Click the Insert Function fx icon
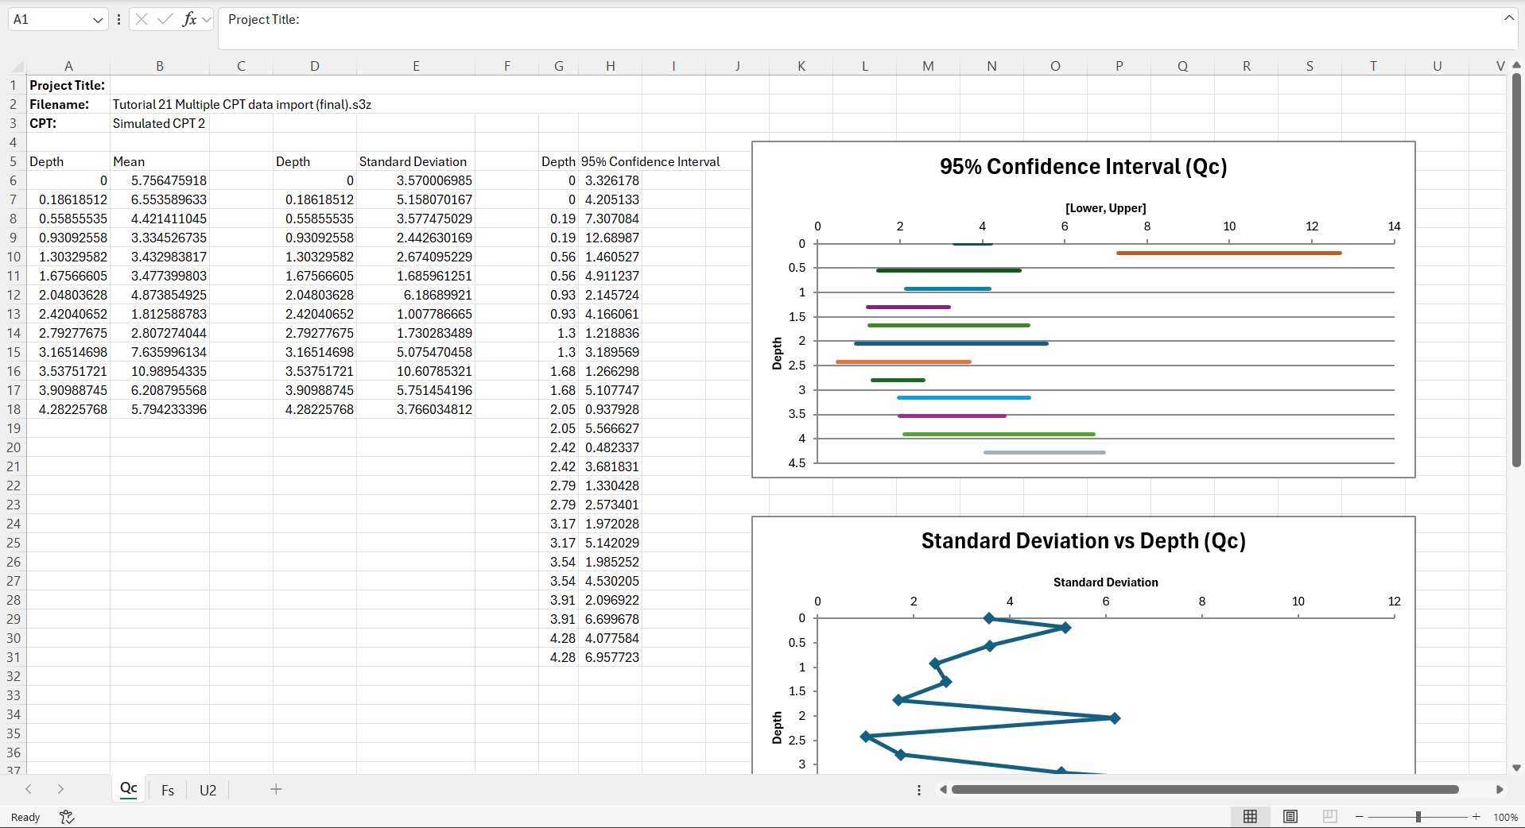Screen dimensions: 1525x828 click(x=189, y=19)
